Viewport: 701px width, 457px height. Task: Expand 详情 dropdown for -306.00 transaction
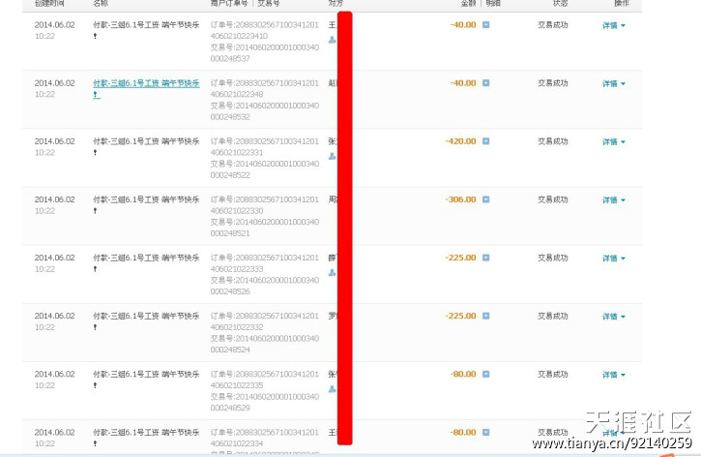(x=614, y=200)
